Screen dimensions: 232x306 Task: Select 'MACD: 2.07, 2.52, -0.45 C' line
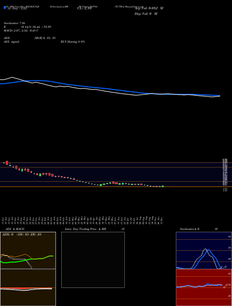pos(21,31)
